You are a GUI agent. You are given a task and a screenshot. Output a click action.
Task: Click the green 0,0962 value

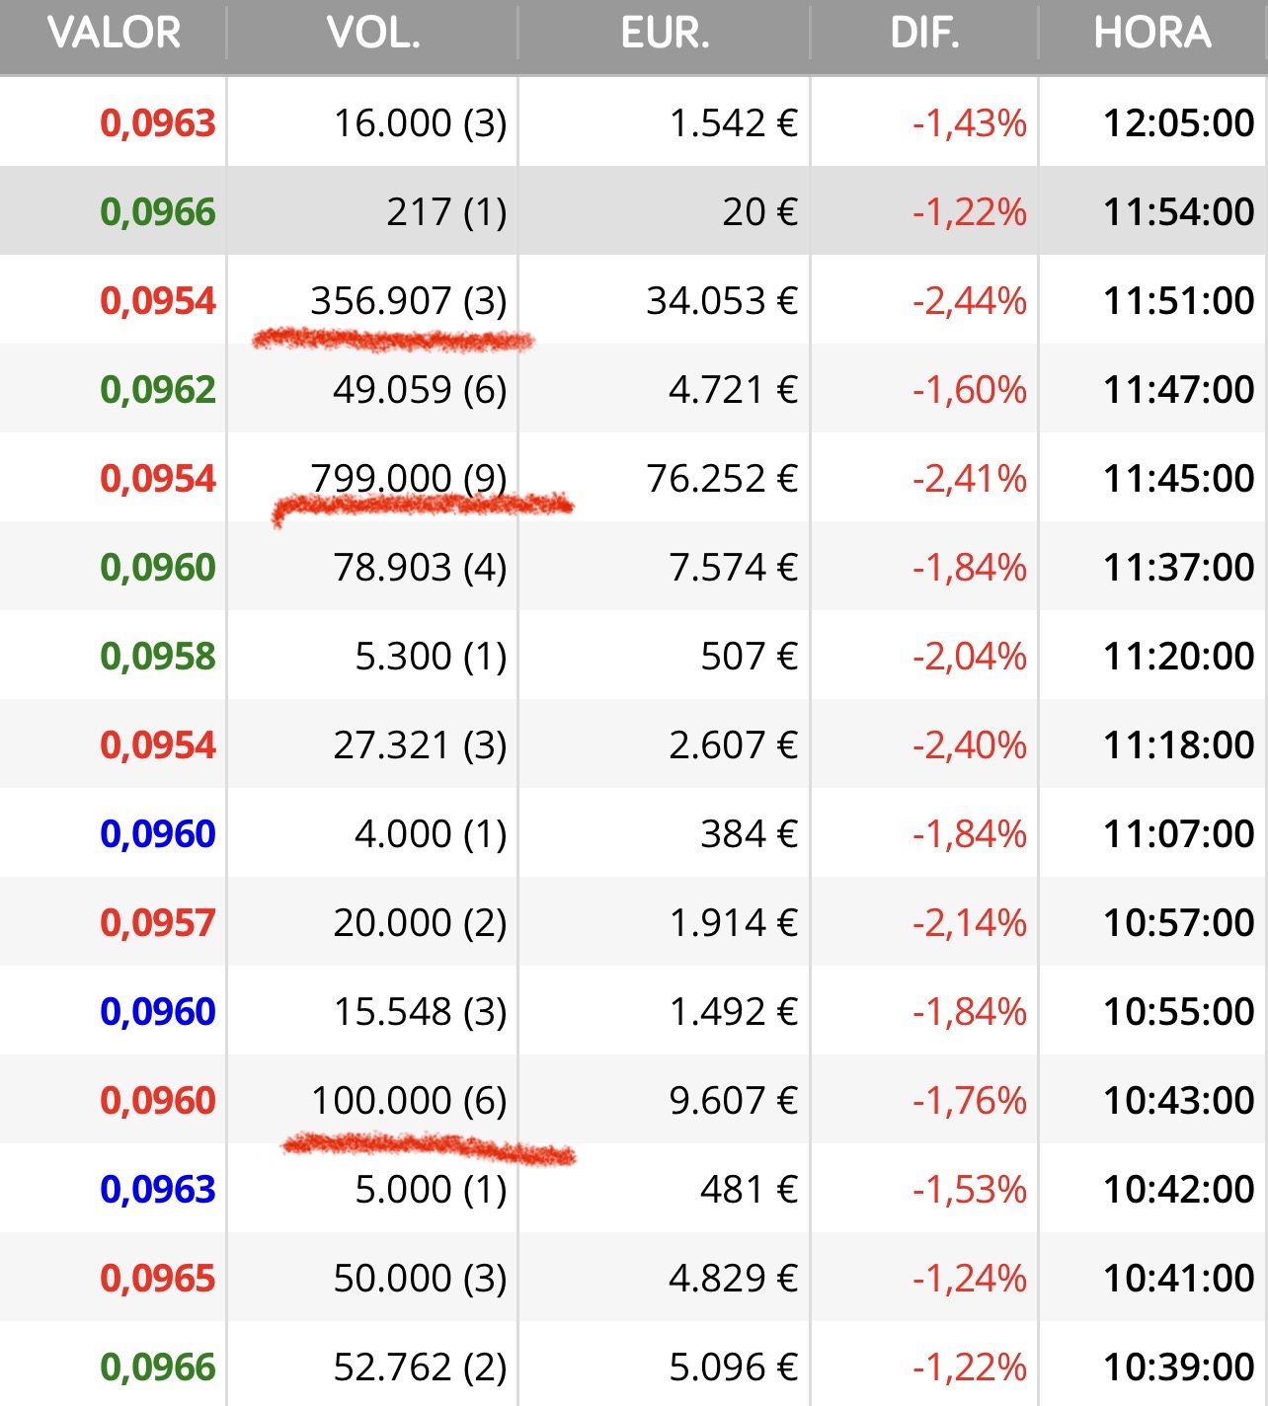pyautogui.click(x=158, y=390)
